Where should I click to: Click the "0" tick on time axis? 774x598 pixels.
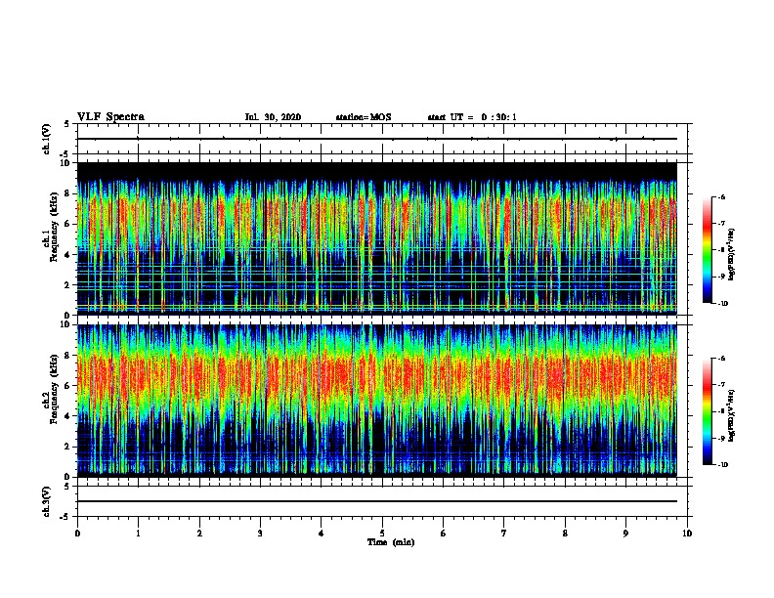pyautogui.click(x=77, y=534)
